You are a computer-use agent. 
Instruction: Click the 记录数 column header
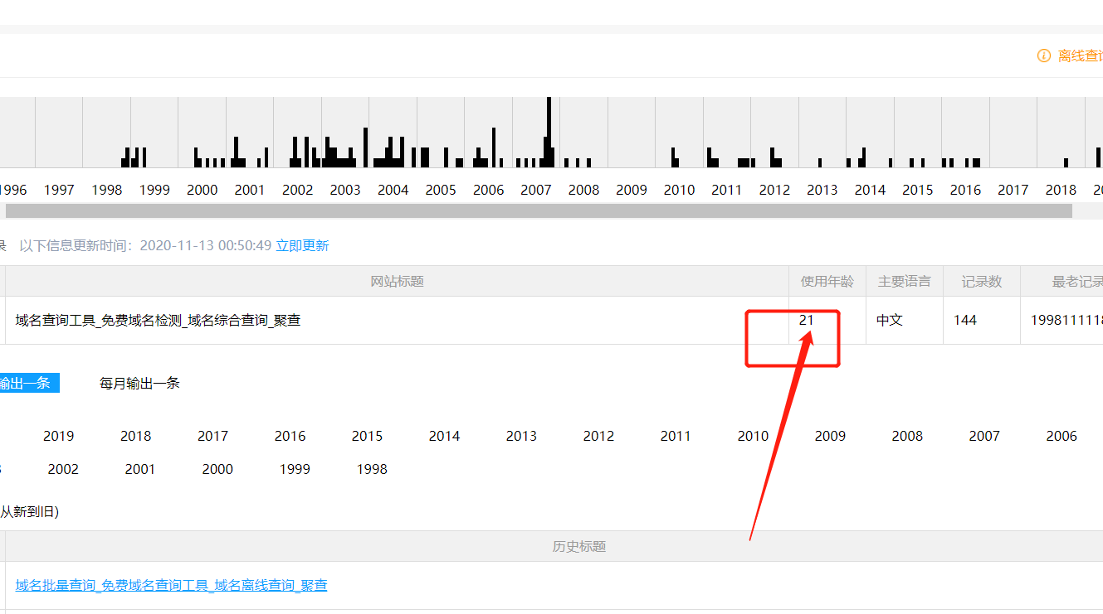982,281
